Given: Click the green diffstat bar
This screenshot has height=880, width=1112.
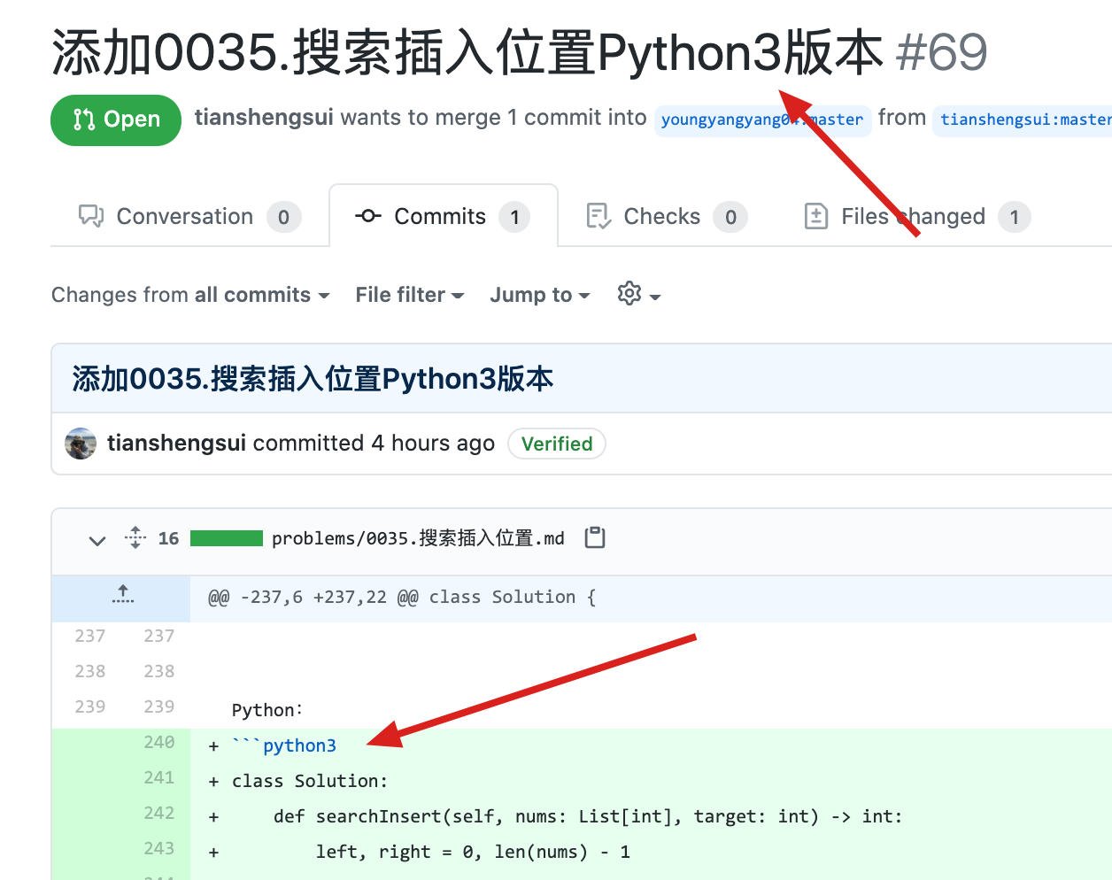Looking at the screenshot, I should 227,538.
